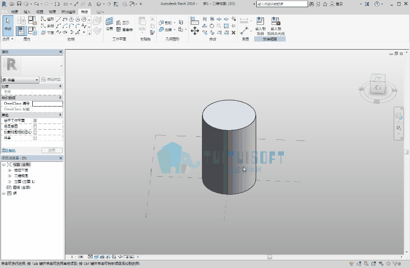Screen dimensions: 410x268
Task: Use the Measure distance tool
Action: (244, 31)
